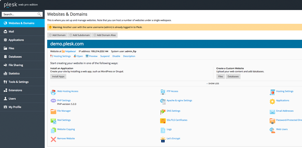The width and height of the screenshot is (302, 148).
Task: Collapse section with SHOW LESS
Action: [213, 83]
